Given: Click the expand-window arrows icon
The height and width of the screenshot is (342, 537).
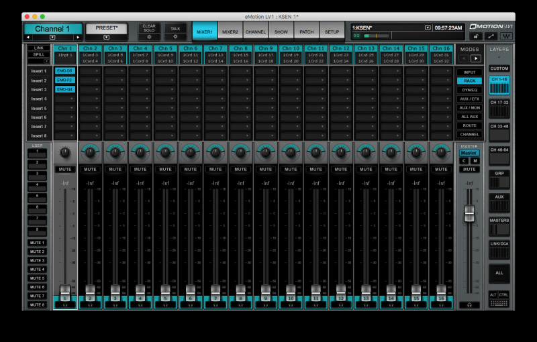Looking at the screenshot, I should pos(491,36).
